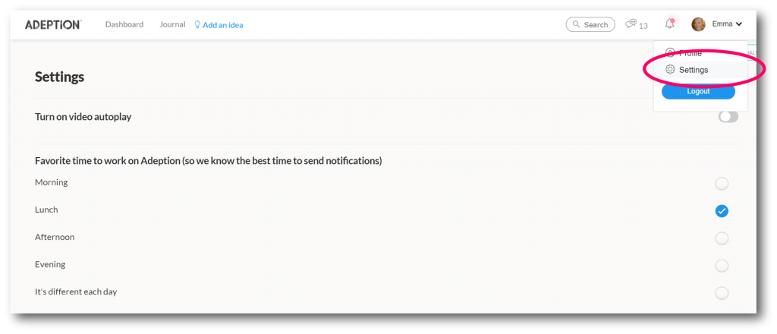Click the Profile person icon
Image resolution: width=777 pixels, height=334 pixels.
click(670, 53)
